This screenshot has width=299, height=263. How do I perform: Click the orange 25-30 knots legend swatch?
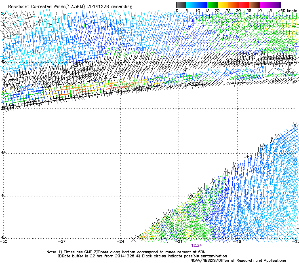pyautogui.click(x=234, y=5)
